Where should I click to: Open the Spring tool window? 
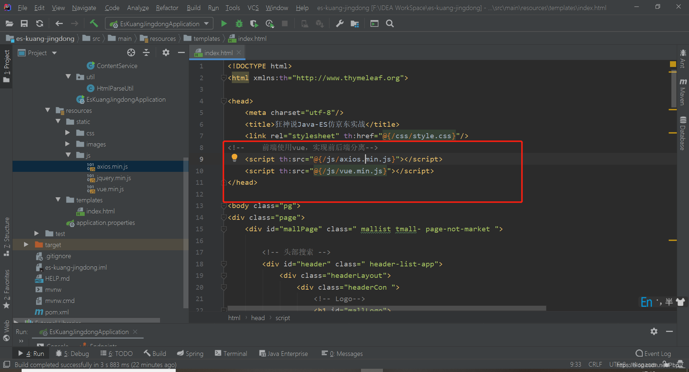coord(190,353)
